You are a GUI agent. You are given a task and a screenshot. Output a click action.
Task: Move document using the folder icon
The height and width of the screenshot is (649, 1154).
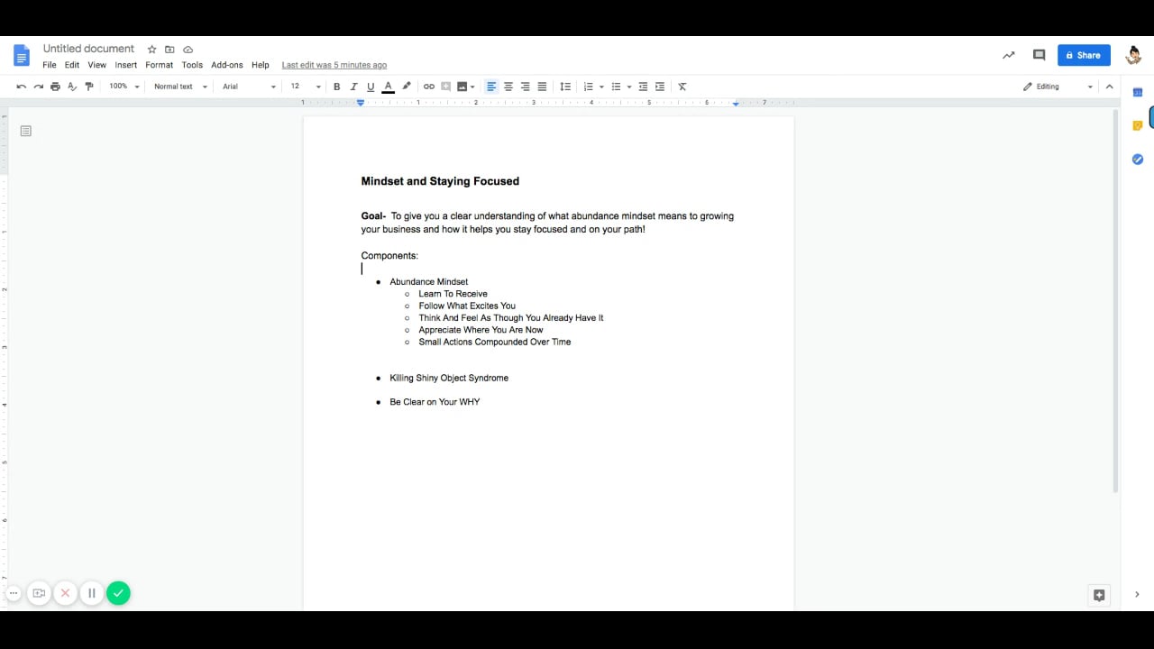pyautogui.click(x=169, y=50)
